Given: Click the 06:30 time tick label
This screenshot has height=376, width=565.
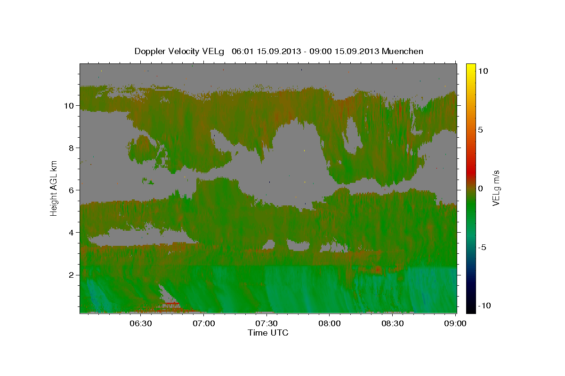Looking at the screenshot, I should [141, 323].
